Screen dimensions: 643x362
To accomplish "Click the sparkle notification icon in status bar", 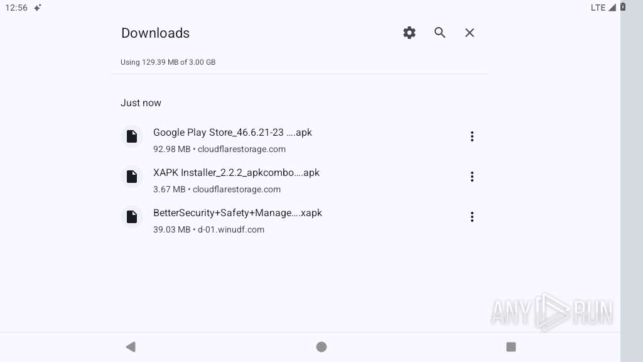I will coord(37,8).
